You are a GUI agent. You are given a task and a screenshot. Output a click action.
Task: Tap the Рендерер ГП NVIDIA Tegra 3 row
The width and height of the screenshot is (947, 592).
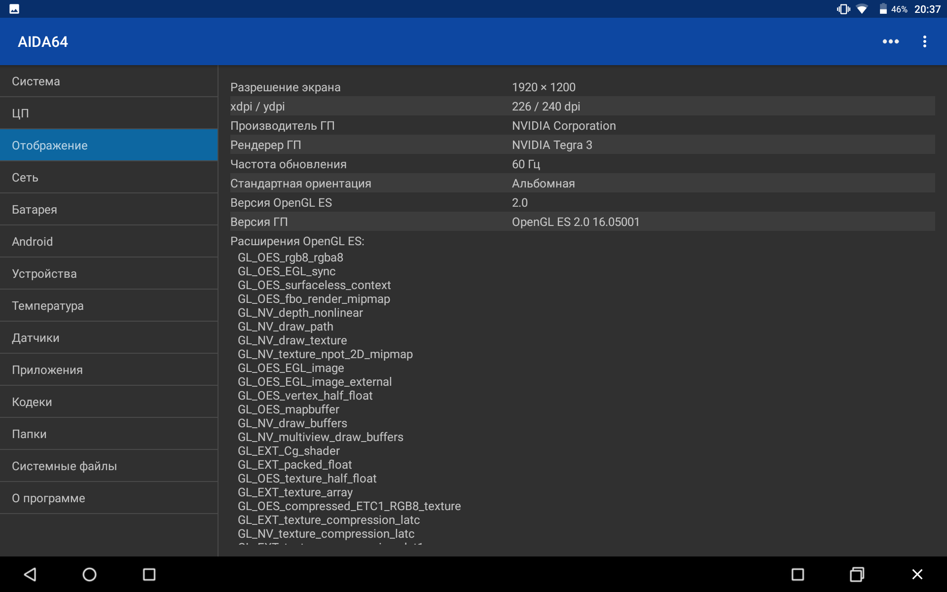tap(582, 145)
